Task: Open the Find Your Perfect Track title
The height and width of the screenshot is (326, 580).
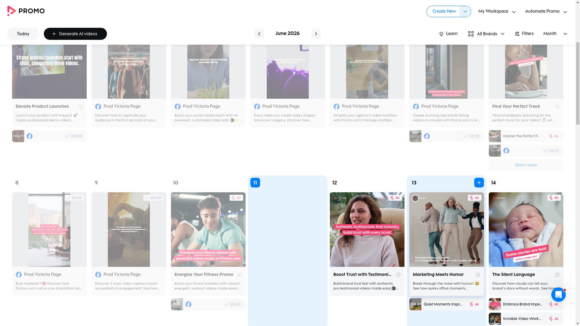Action: (516, 107)
